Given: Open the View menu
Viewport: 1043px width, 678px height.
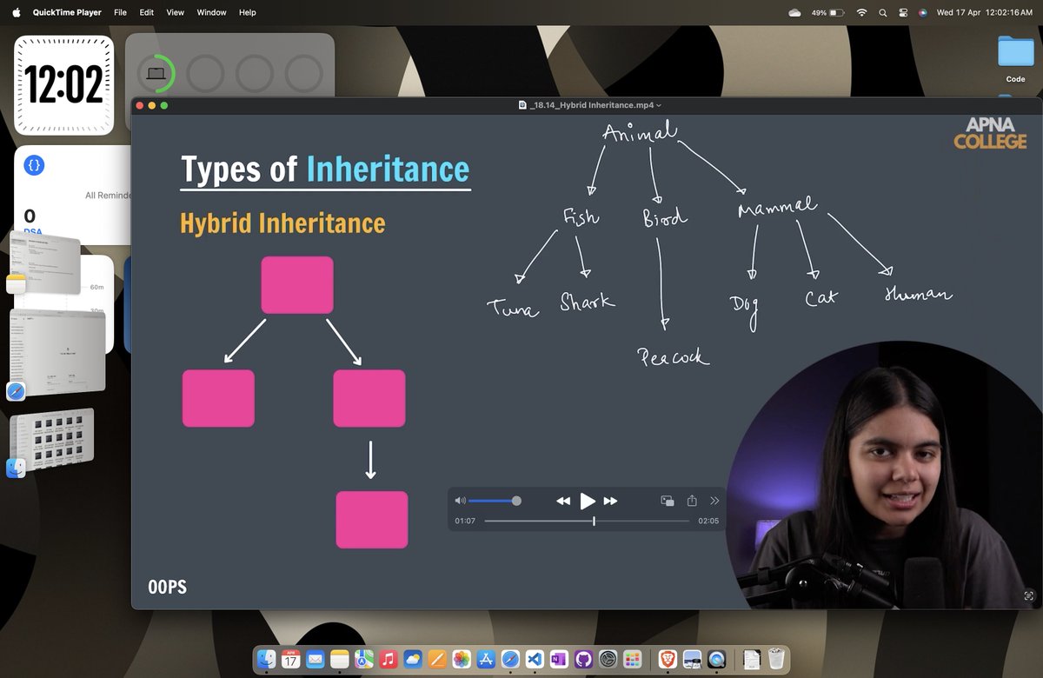Looking at the screenshot, I should 175,12.
